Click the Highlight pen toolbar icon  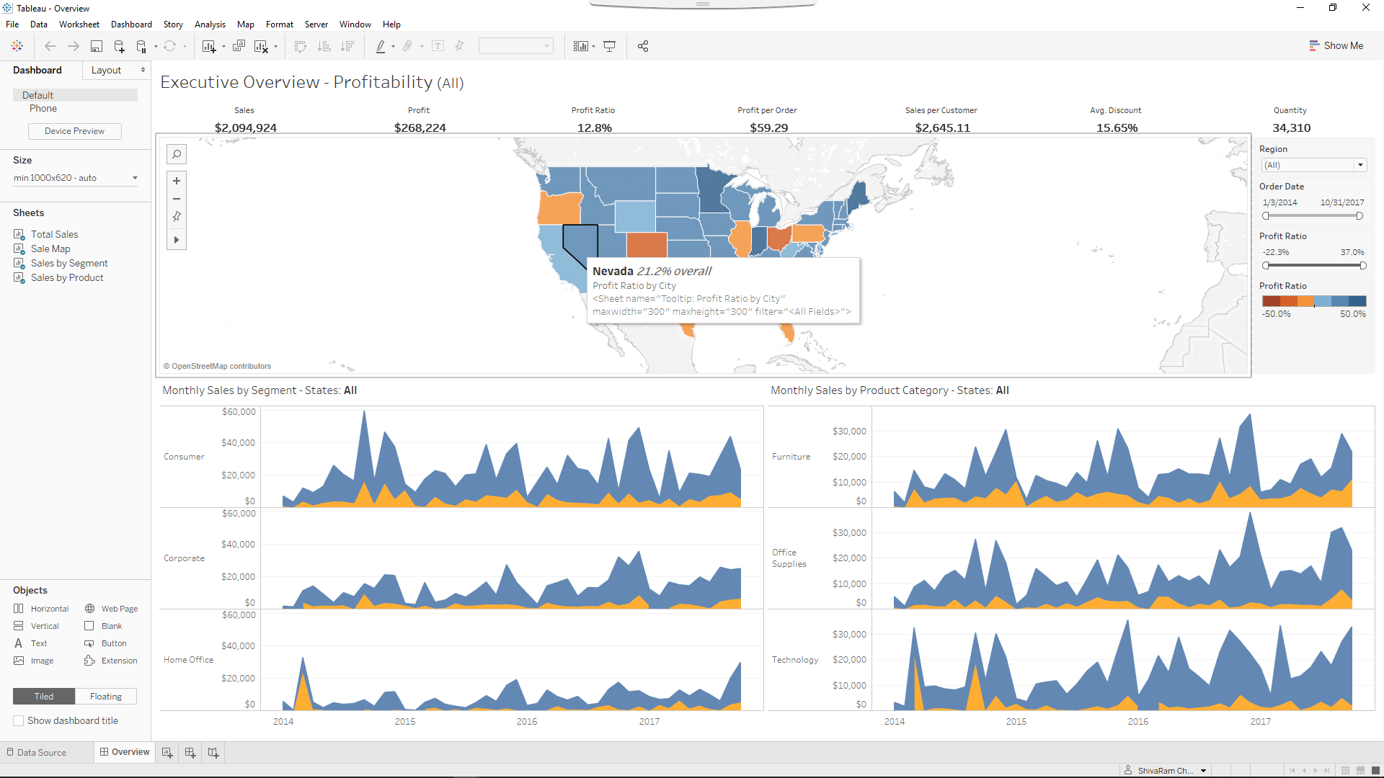pyautogui.click(x=382, y=45)
